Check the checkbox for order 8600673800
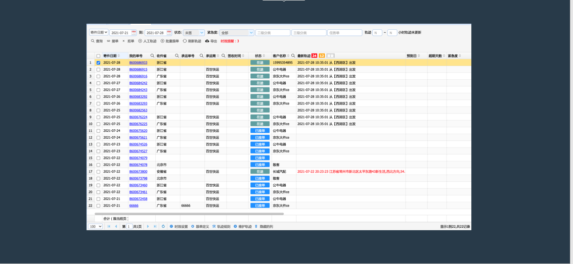 pos(98,172)
